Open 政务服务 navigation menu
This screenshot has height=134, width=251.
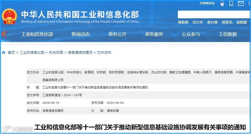point(154,34)
